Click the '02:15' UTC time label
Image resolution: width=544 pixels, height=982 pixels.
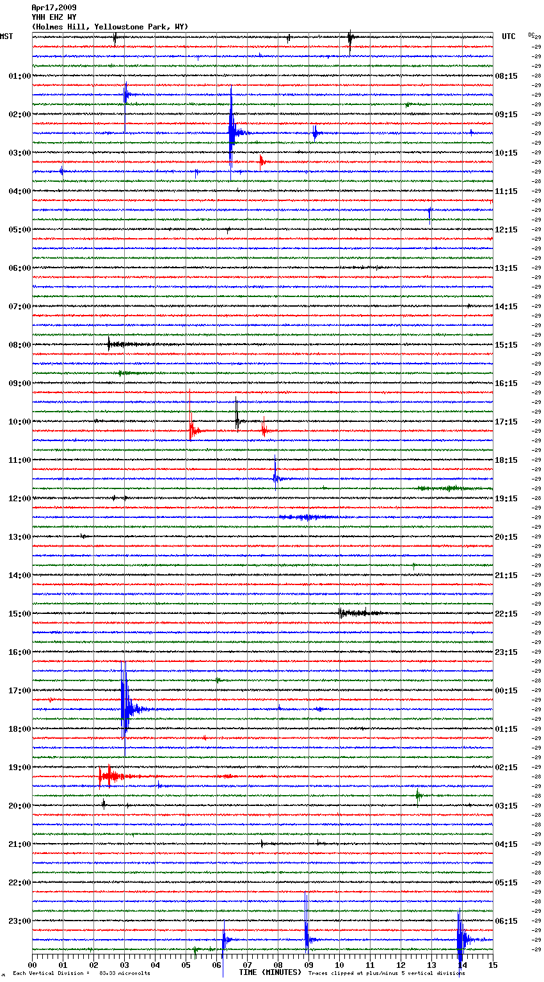click(506, 768)
